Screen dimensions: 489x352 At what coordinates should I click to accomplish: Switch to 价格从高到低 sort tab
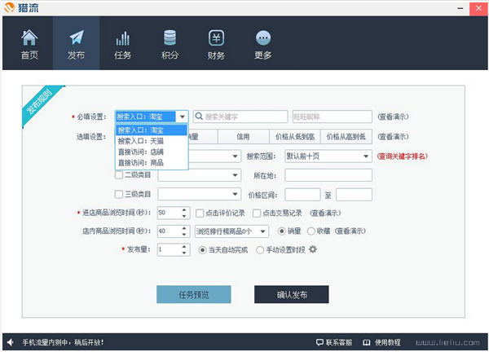click(346, 137)
